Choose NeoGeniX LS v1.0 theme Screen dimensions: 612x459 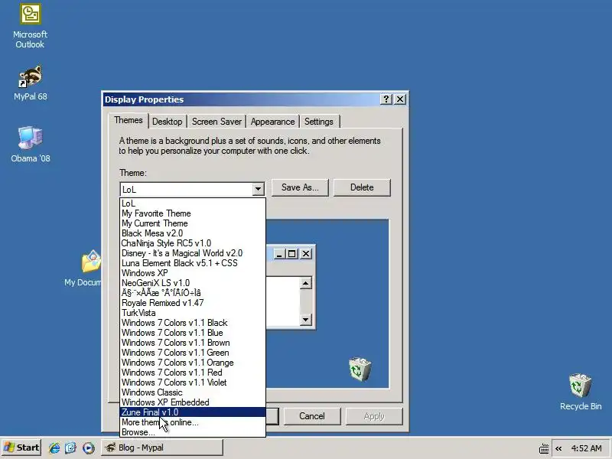[x=193, y=283]
